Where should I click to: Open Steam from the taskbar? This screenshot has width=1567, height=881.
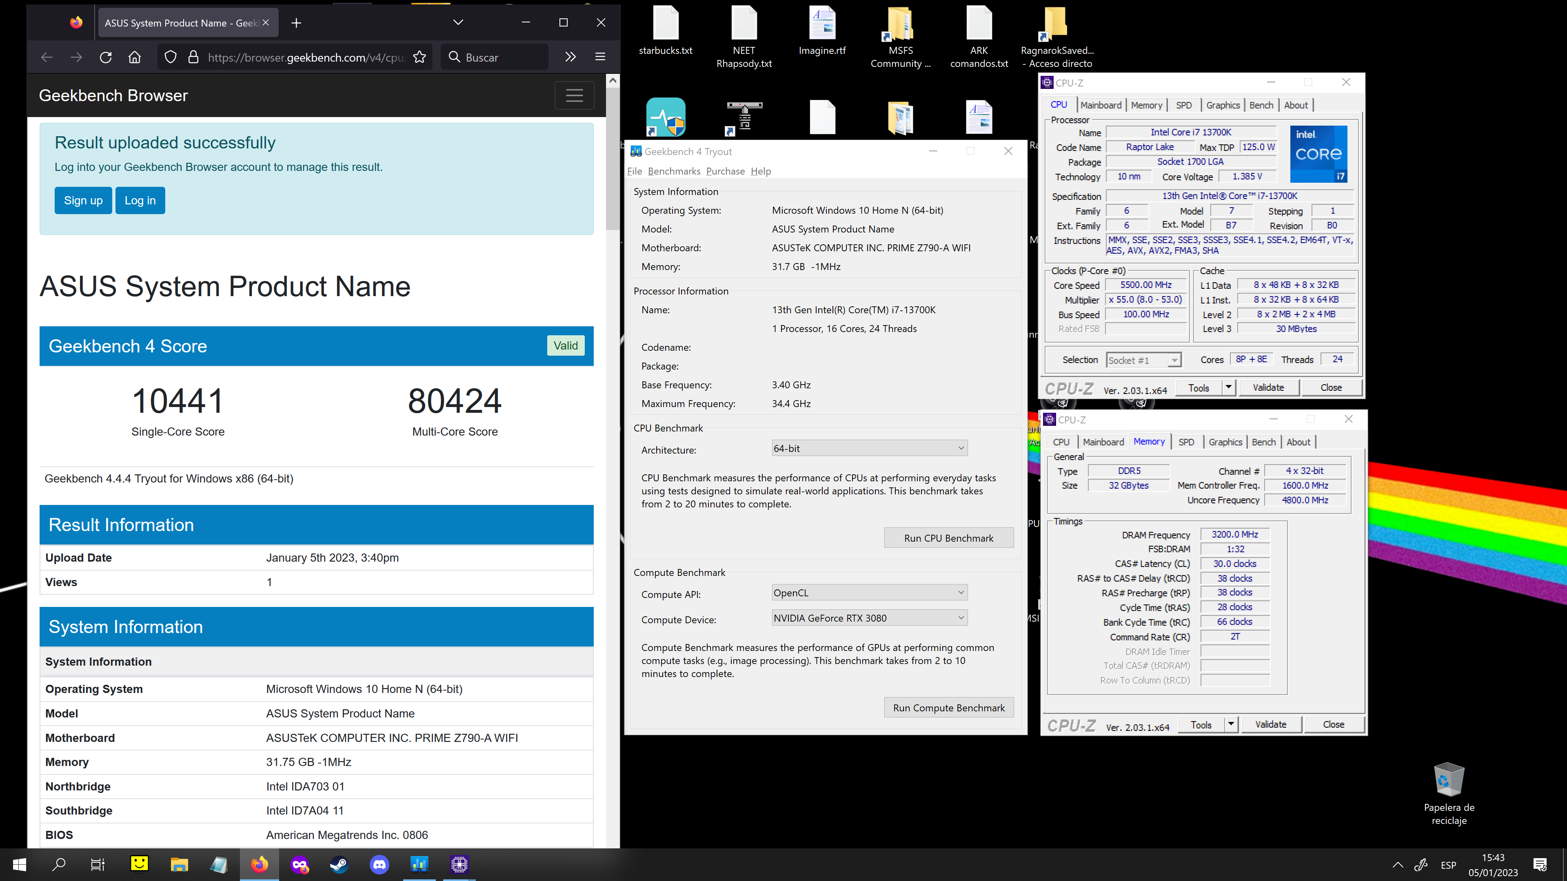339,865
